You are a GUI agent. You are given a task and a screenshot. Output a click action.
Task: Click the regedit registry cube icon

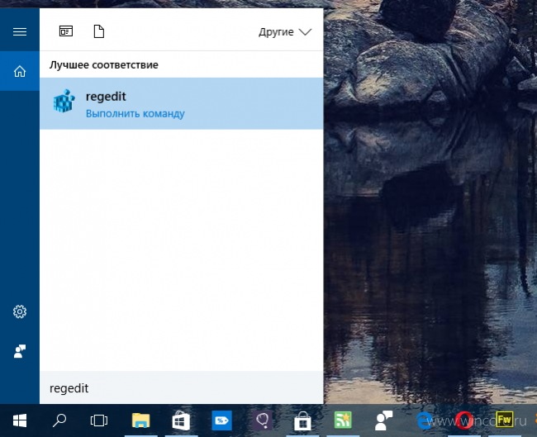[x=64, y=101]
